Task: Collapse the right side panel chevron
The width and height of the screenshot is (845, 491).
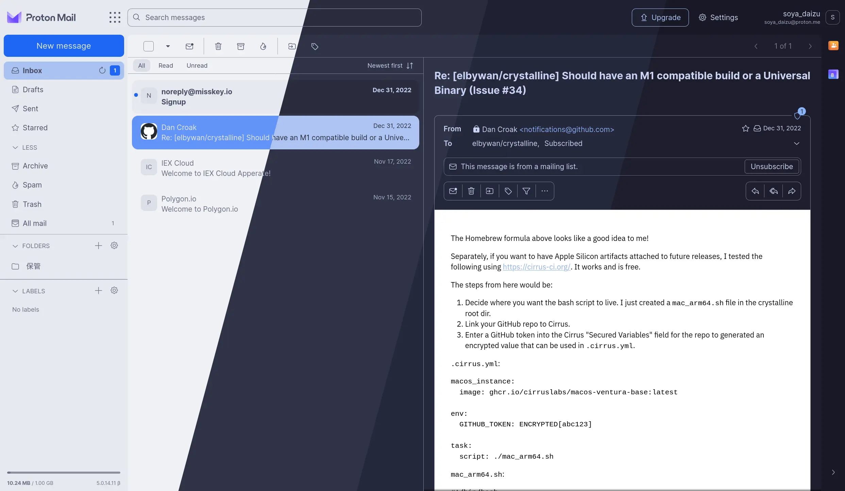Action: pyautogui.click(x=833, y=472)
